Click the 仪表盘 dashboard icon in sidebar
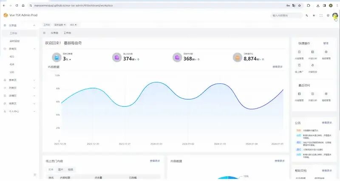The width and height of the screenshot is (340, 181). pyautogui.click(x=5, y=25)
